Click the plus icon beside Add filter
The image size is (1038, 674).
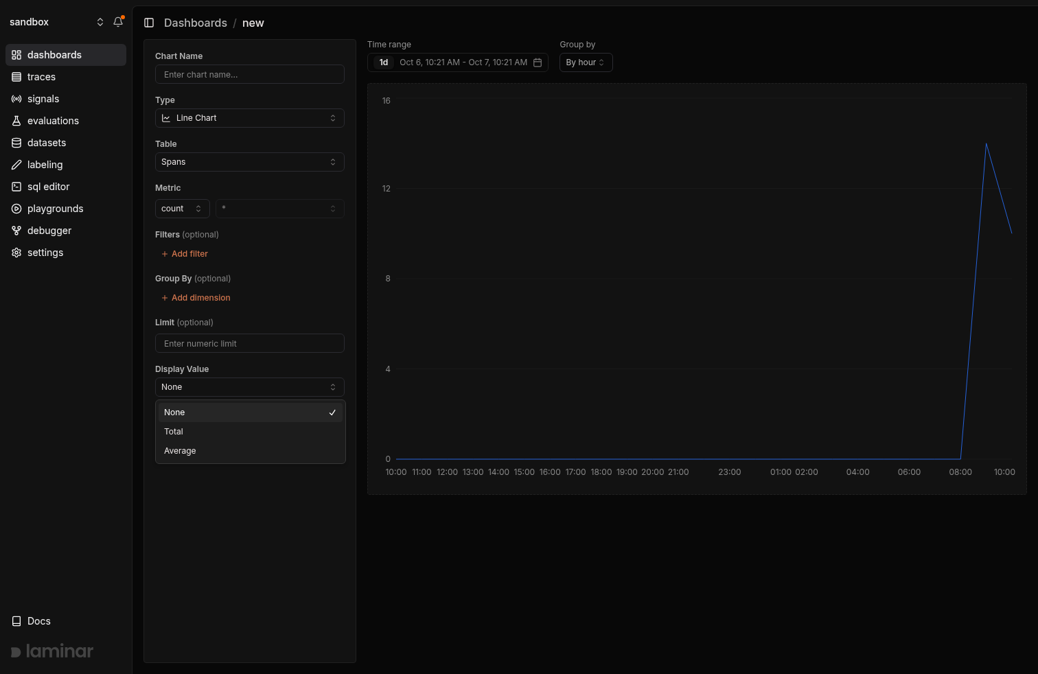click(x=165, y=254)
